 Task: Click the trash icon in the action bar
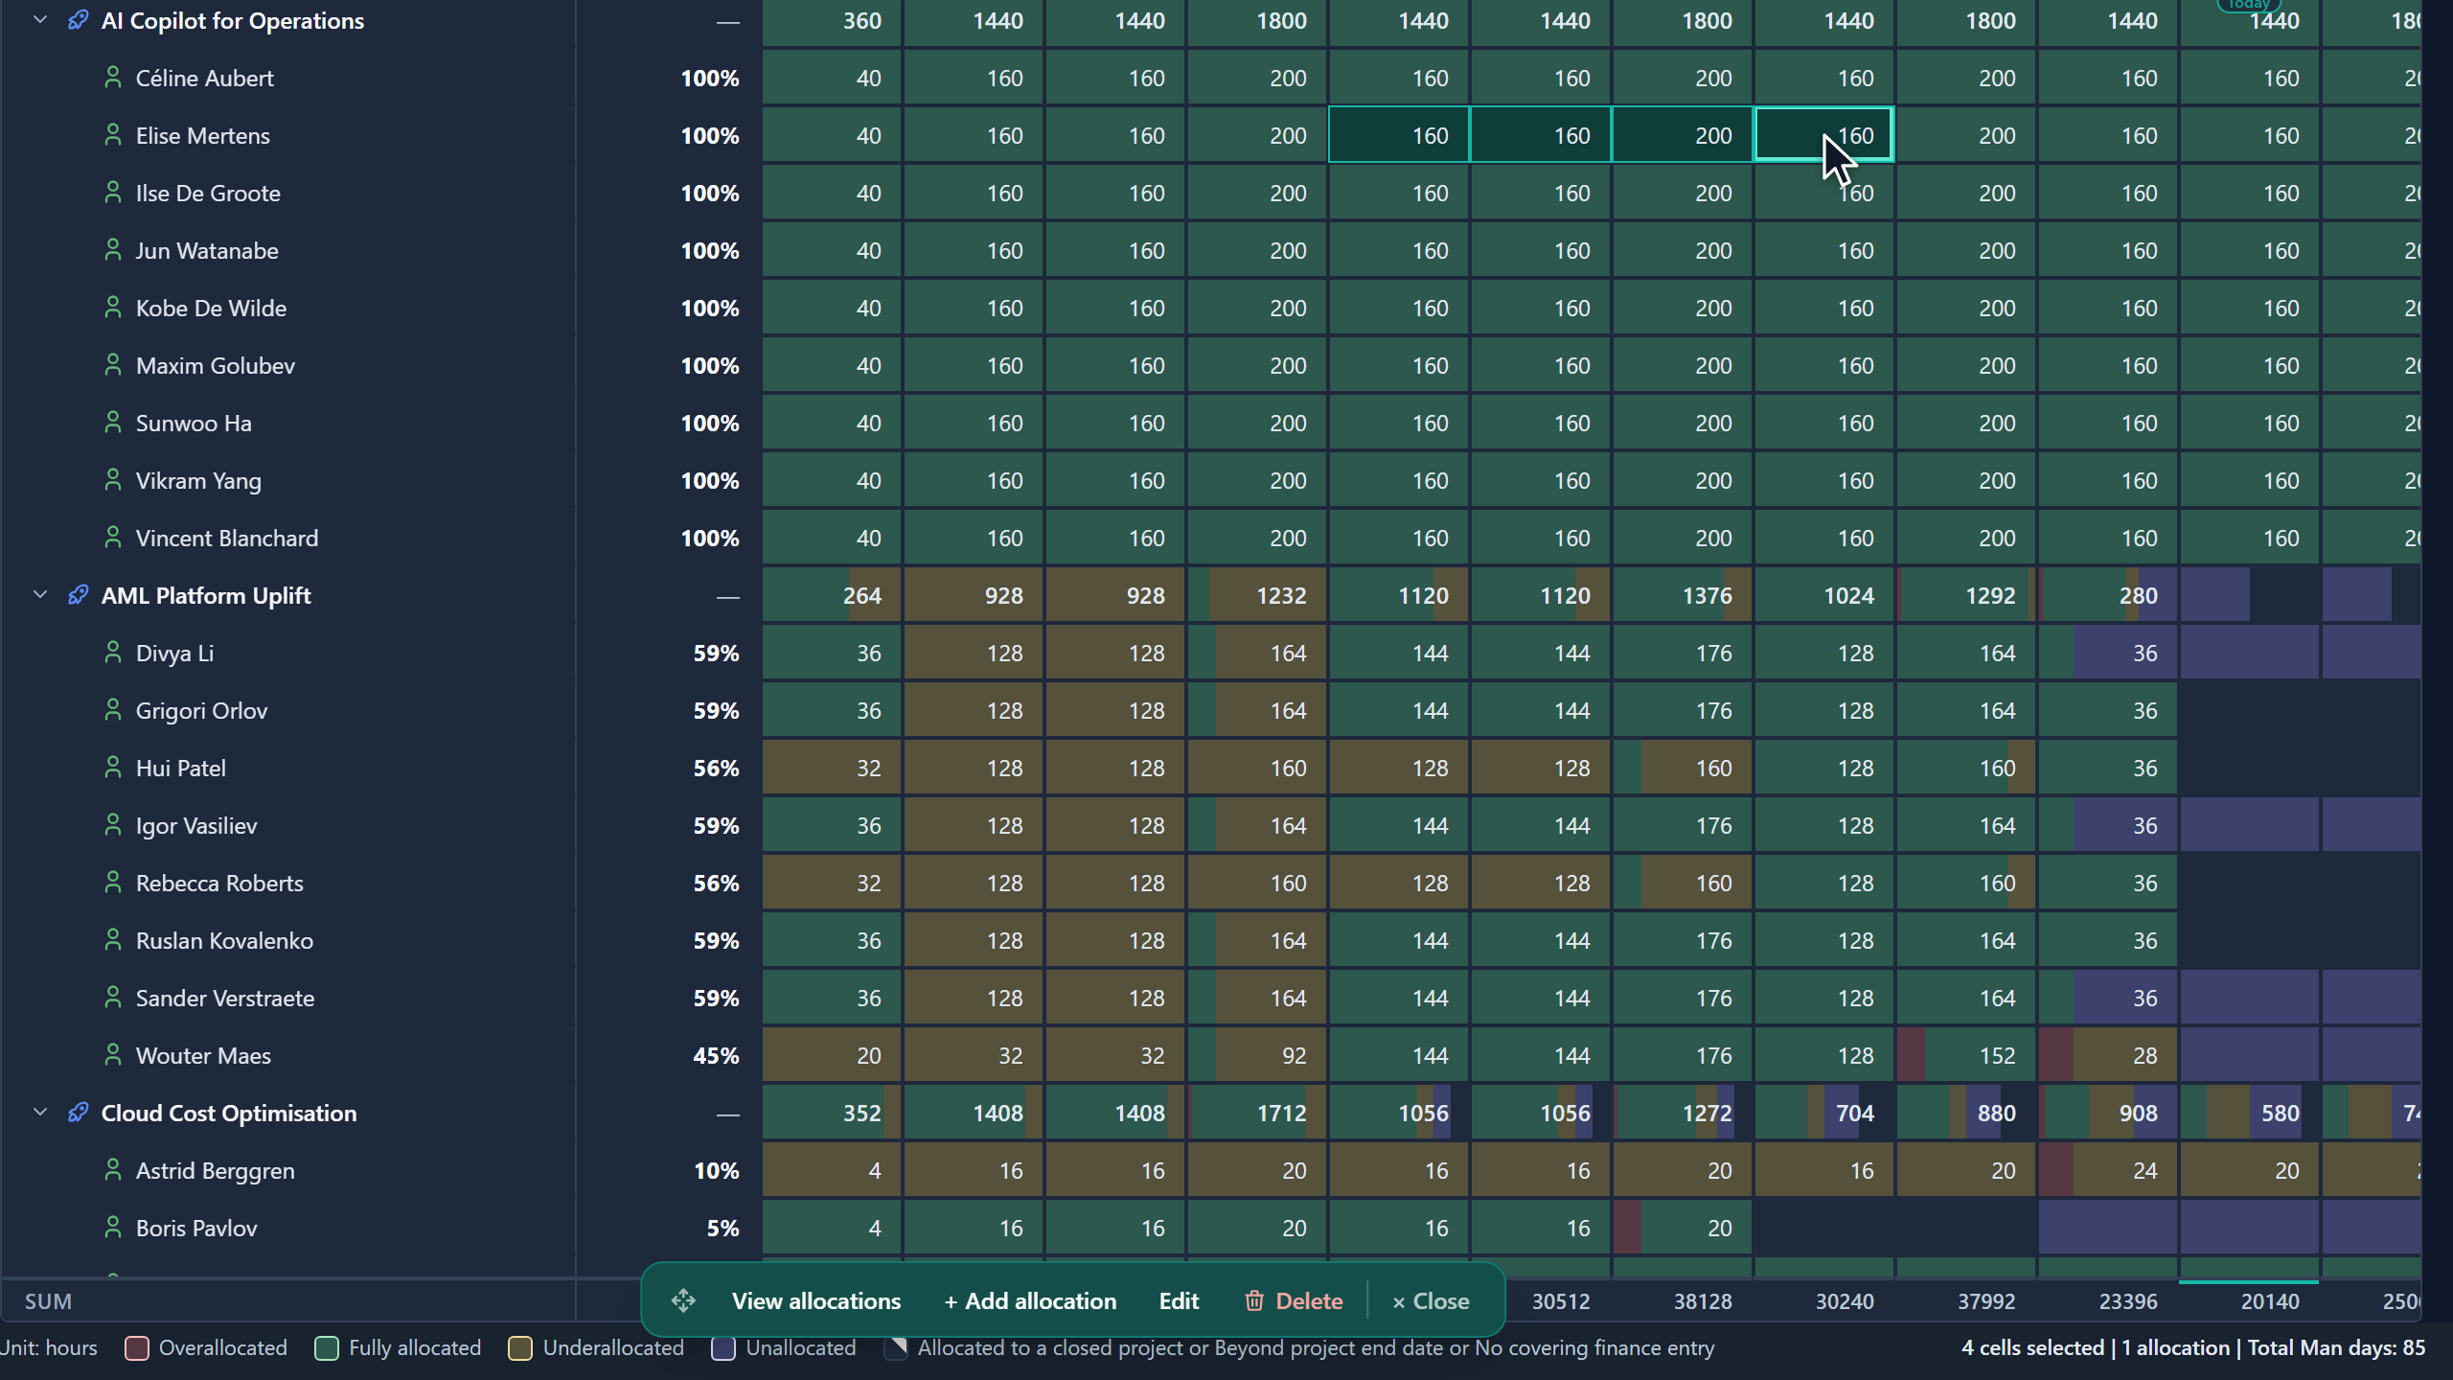[1254, 1300]
